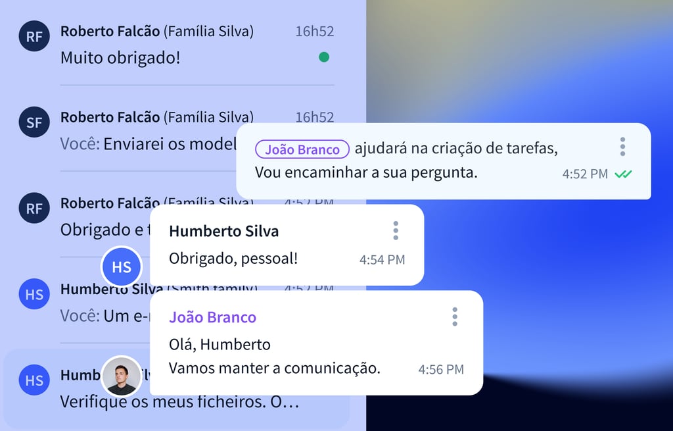Click João Branco's profile photo avatar
Screen dimensions: 673x431
(x=122, y=376)
